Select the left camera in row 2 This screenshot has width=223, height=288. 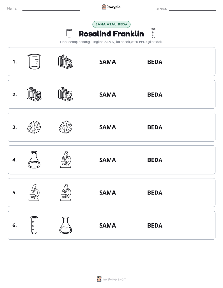(x=34, y=94)
